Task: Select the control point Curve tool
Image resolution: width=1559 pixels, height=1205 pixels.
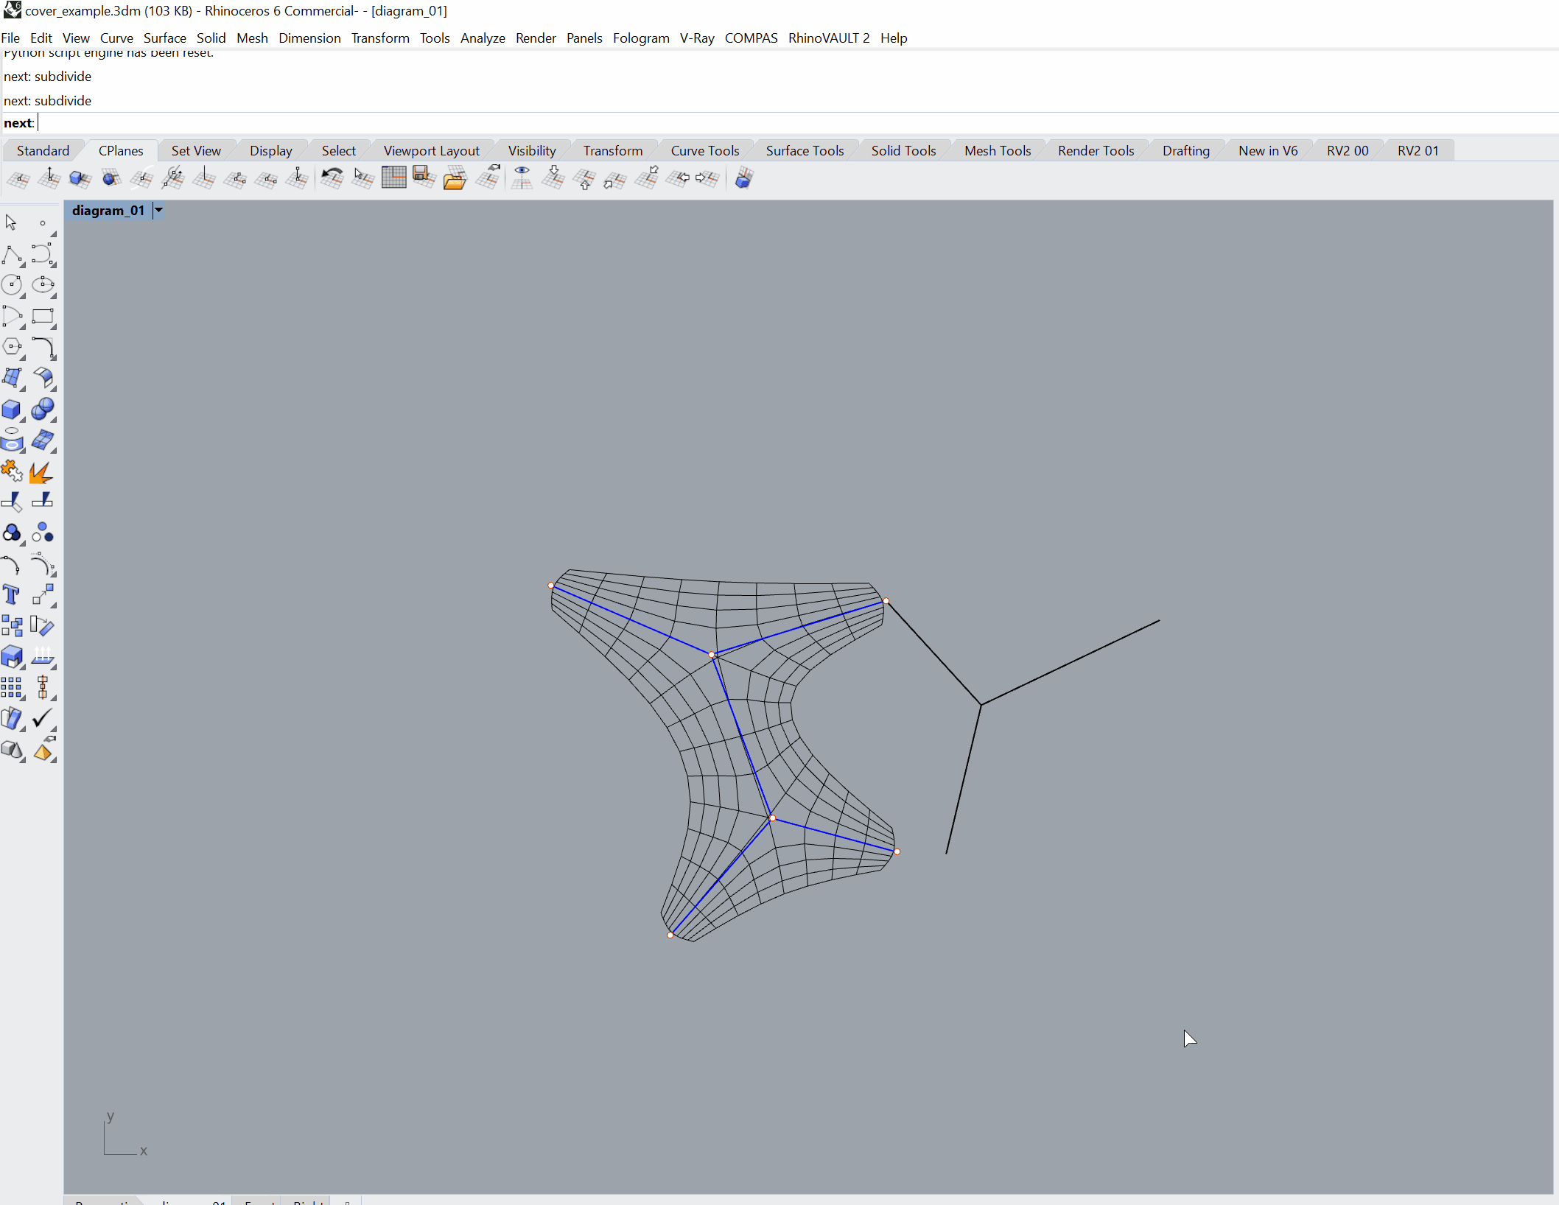Action: tap(43, 255)
